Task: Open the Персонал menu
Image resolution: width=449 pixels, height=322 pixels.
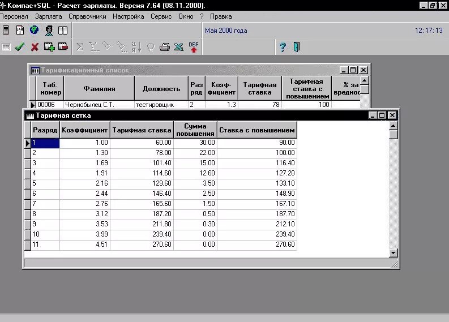Action: pos(14,16)
